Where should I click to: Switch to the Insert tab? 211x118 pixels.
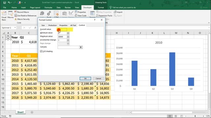point(23,8)
